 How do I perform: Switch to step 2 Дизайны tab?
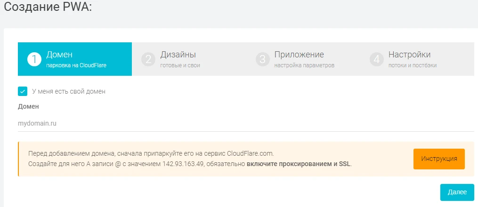(189, 59)
